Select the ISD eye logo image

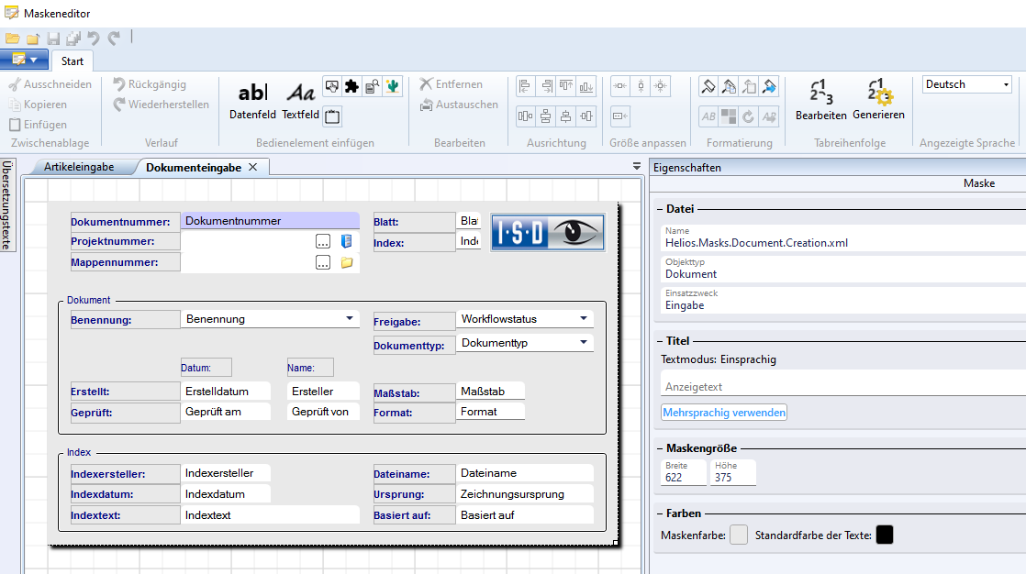click(x=547, y=233)
